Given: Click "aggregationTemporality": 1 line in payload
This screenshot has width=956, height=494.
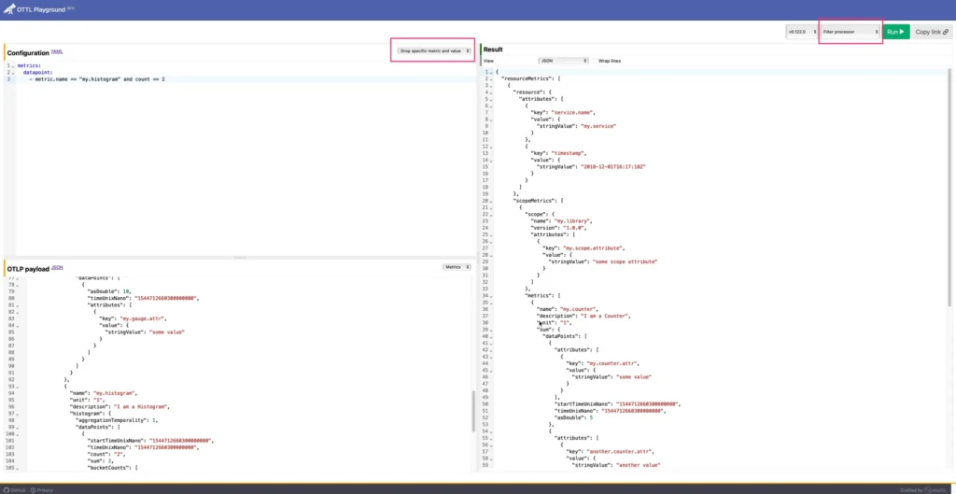Looking at the screenshot, I should [117, 420].
